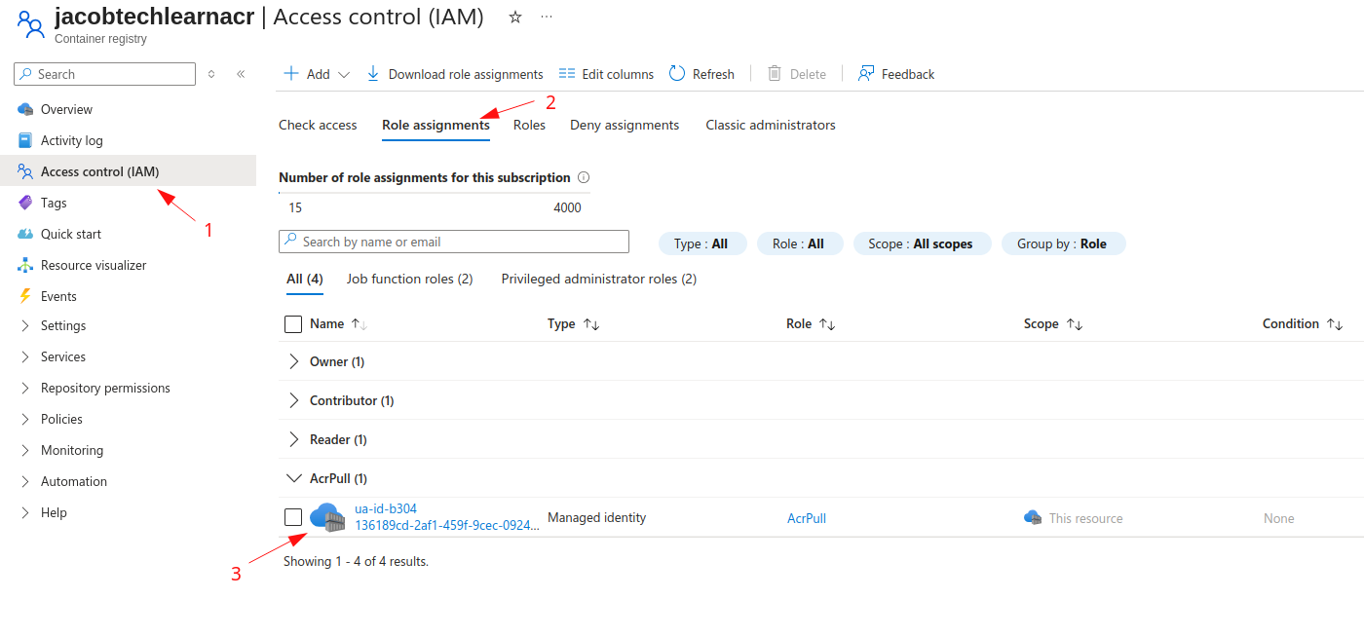
Task: Check the ua-id-b304 row checkbox
Action: (293, 517)
